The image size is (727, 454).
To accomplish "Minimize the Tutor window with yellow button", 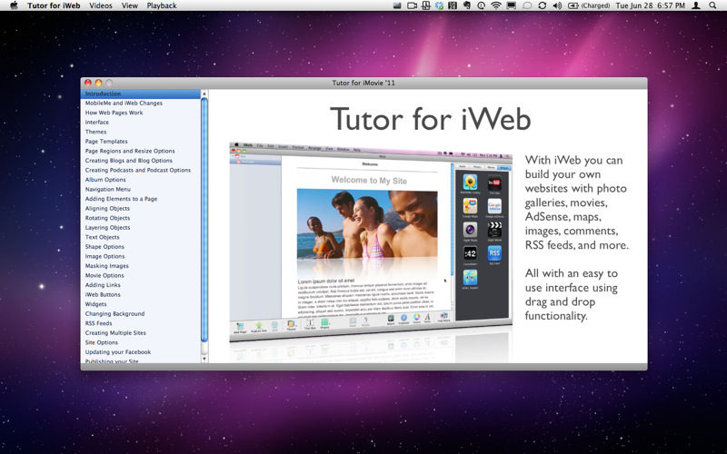I will [98, 83].
